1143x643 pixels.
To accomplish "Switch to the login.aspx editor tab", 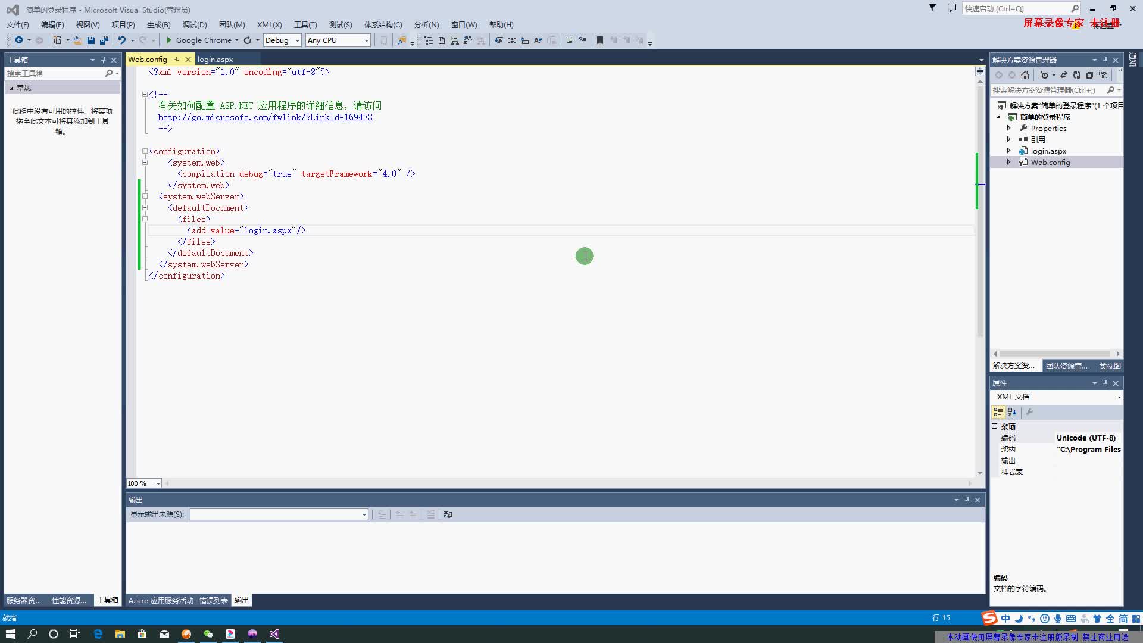I will (215, 60).
